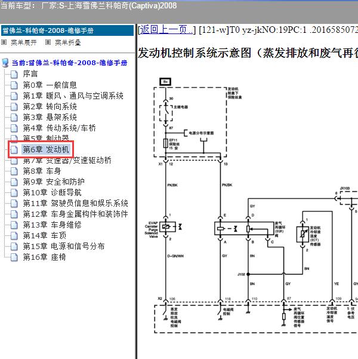
Task: Click the 雪佛兰-科帕奇-2008-维修手册 panel header
Action: (67, 30)
